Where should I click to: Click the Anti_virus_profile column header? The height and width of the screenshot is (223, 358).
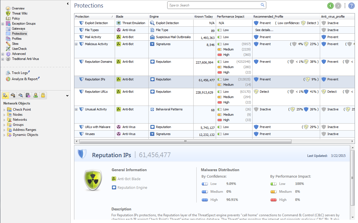point(338,17)
